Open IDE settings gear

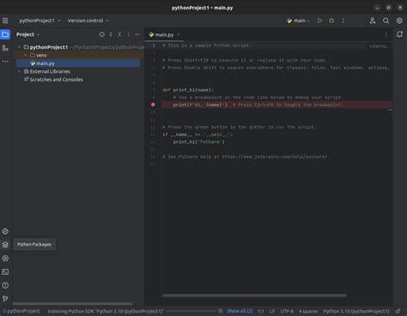point(399,21)
